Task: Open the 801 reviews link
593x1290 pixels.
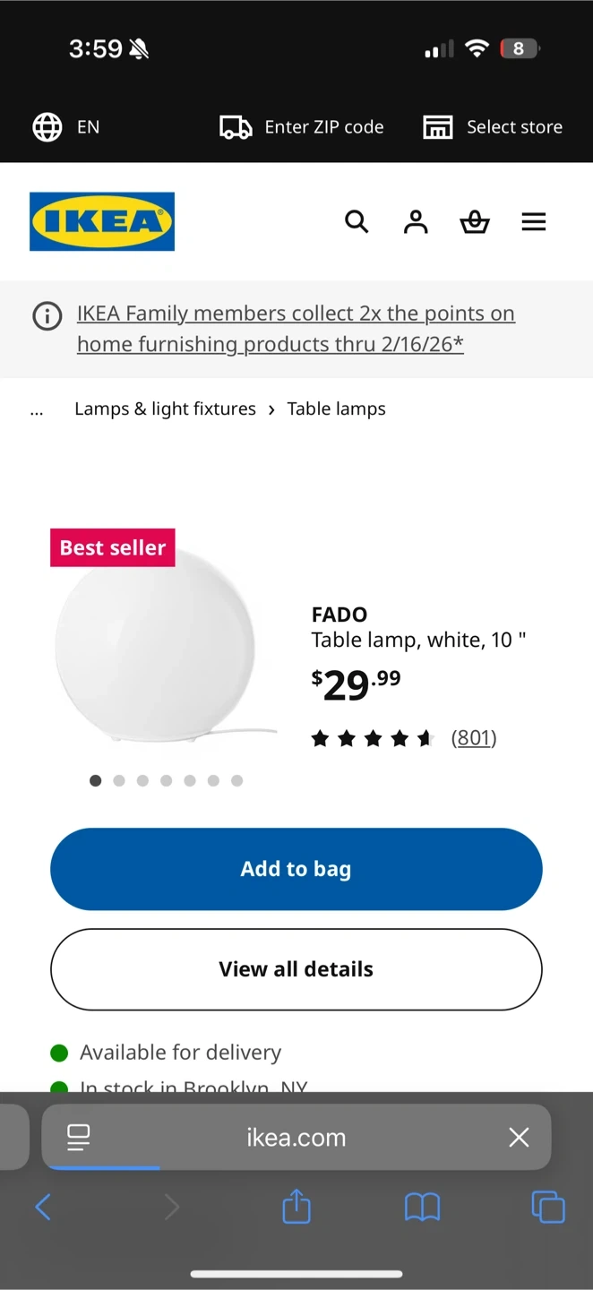Action: pos(474,738)
